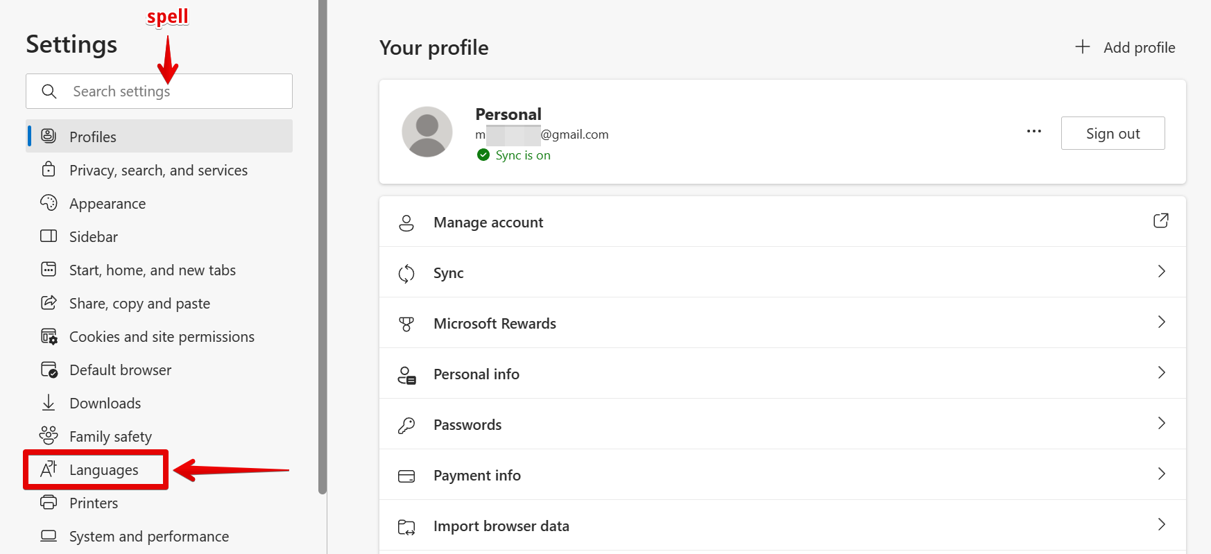The width and height of the screenshot is (1211, 554).
Task: Click the external link icon for Manage account
Action: pyautogui.click(x=1160, y=221)
